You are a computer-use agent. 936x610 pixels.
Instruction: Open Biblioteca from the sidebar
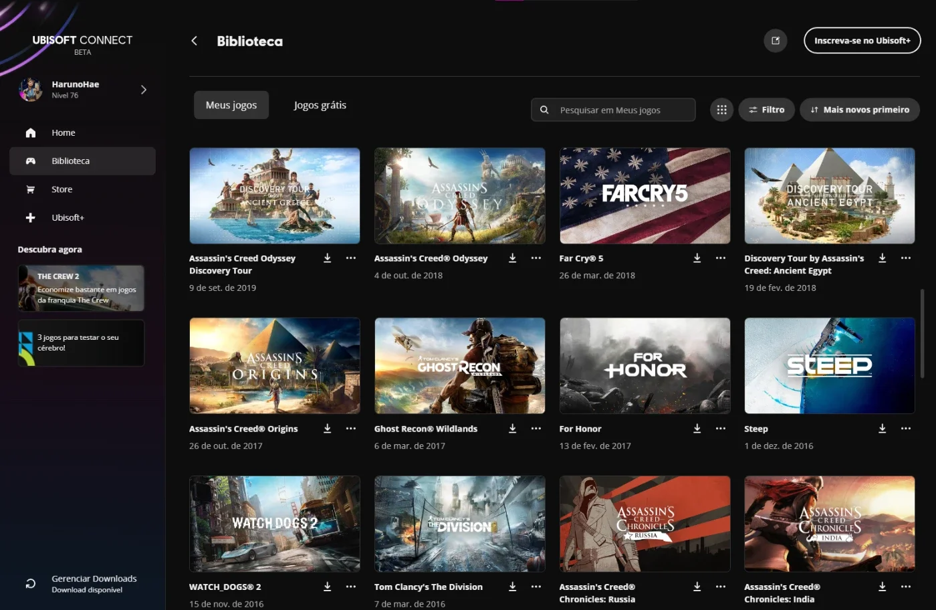[x=82, y=161]
